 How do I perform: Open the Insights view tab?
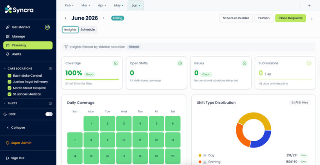pyautogui.click(x=70, y=30)
